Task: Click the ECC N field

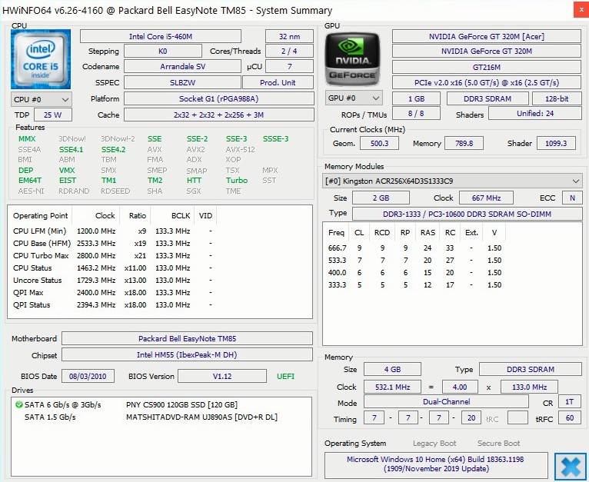Action: (572, 198)
